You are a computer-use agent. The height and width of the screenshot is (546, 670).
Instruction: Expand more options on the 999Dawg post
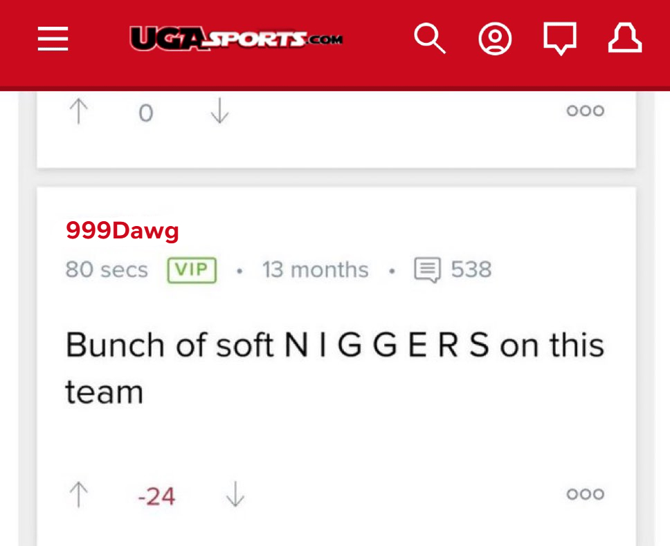click(585, 494)
